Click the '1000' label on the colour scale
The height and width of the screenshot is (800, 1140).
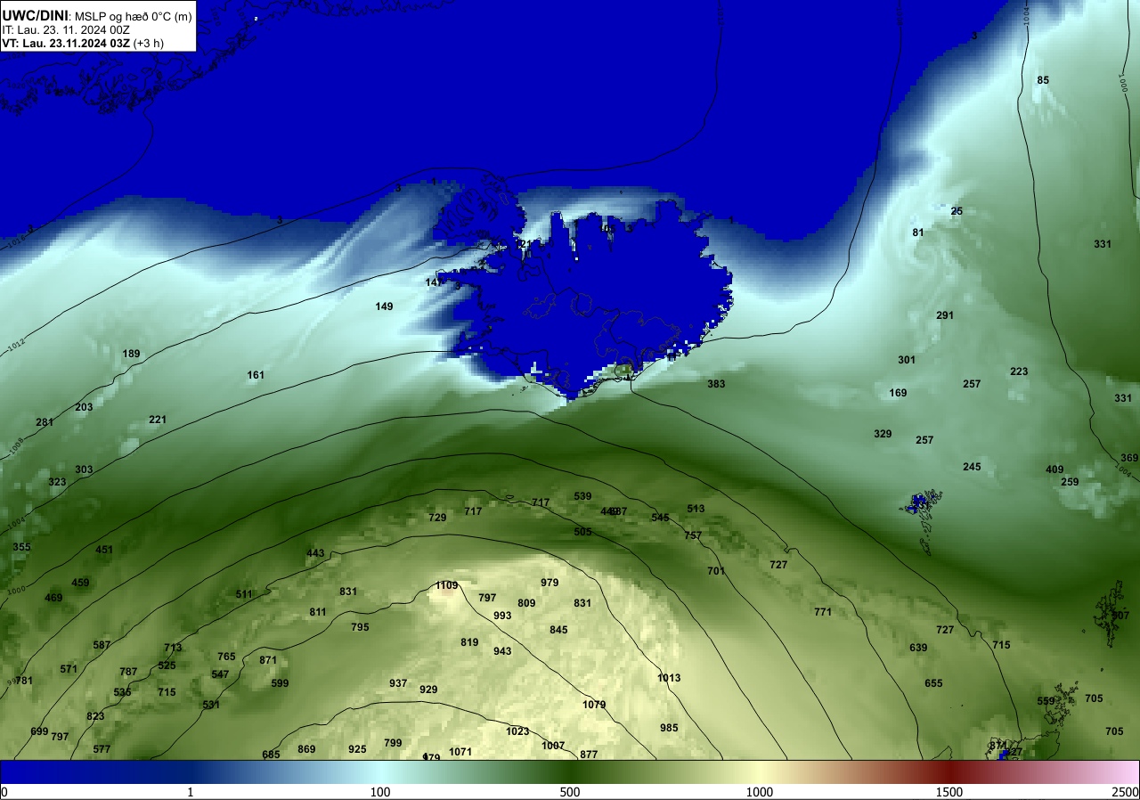coord(760,792)
